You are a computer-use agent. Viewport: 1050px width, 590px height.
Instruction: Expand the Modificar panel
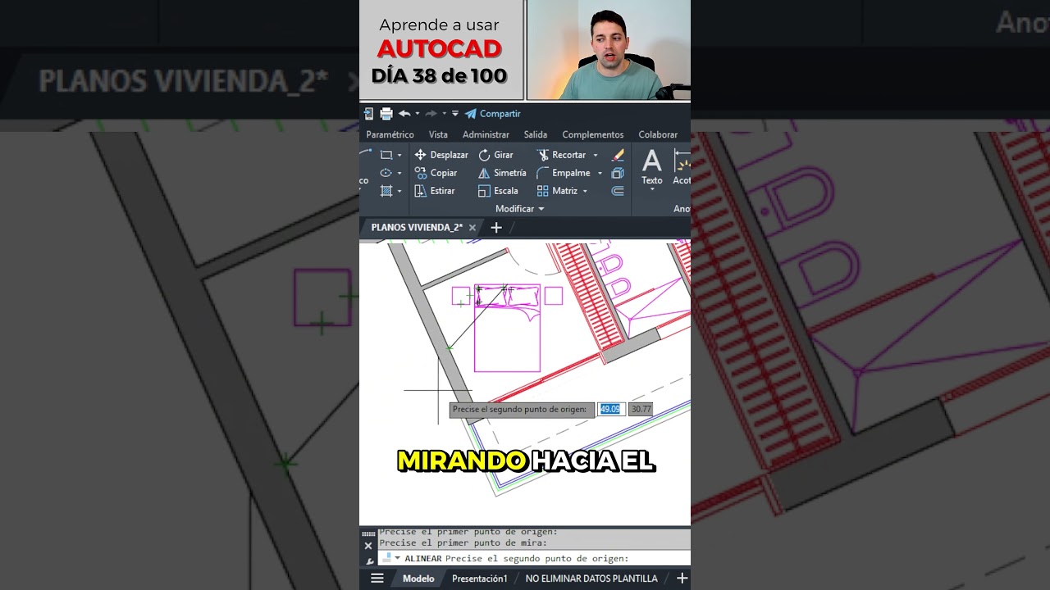point(519,209)
